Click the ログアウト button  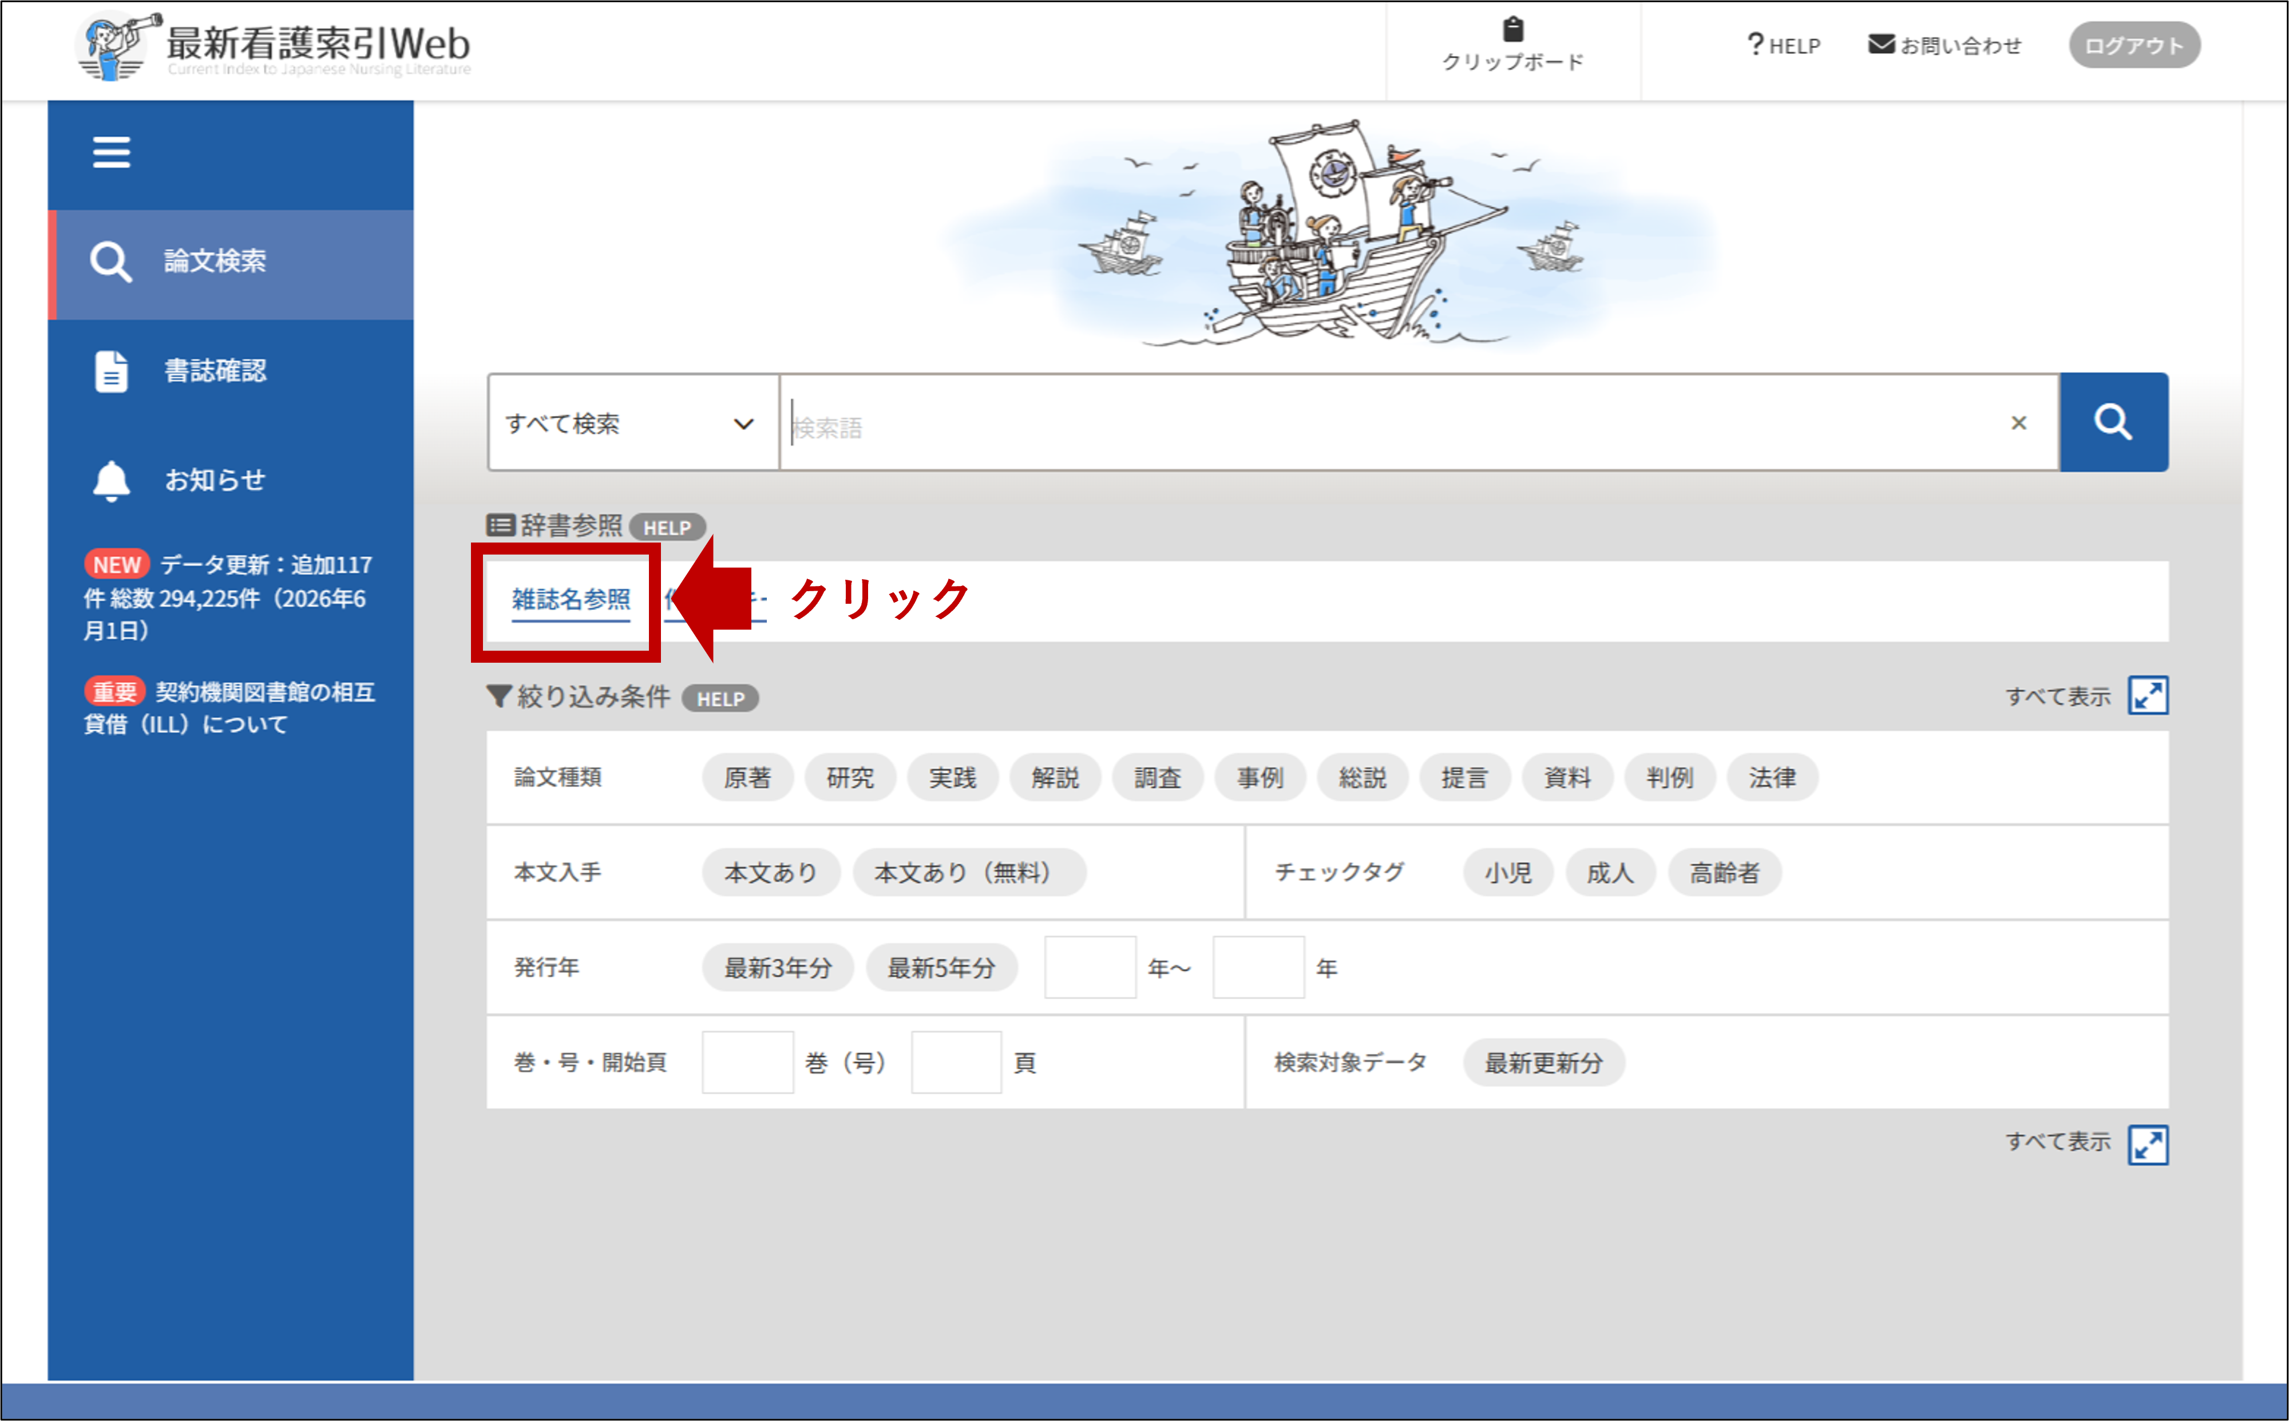tap(2134, 45)
